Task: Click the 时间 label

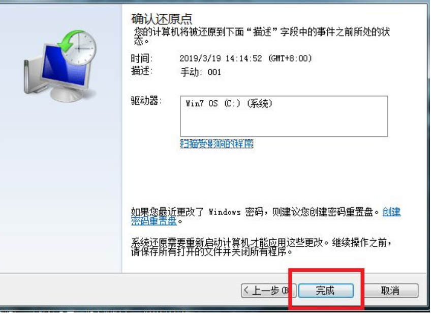Action: (x=142, y=59)
